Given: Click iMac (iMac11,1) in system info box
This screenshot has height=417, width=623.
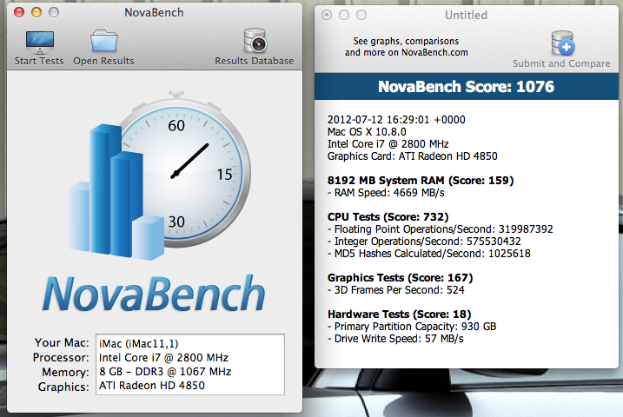Looking at the screenshot, I should pyautogui.click(x=139, y=343).
